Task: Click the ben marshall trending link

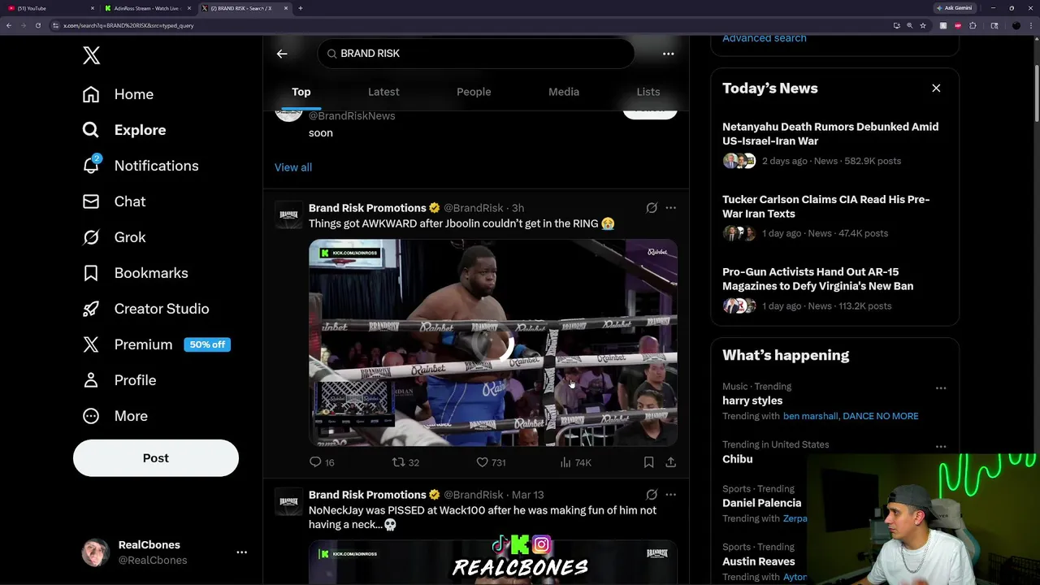Action: tap(810, 416)
